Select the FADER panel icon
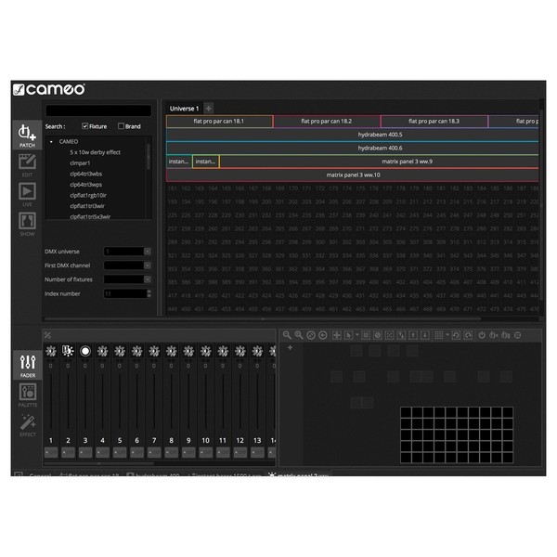This screenshot has height=557, width=557. pos(27,366)
